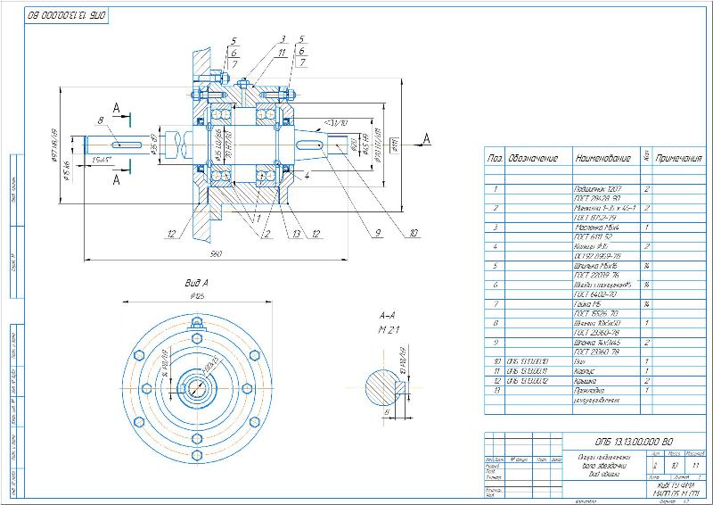Click the "15x45°" chamfer dimension

click(102, 161)
